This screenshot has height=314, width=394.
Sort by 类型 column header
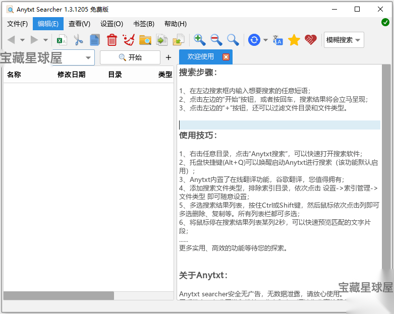click(165, 75)
